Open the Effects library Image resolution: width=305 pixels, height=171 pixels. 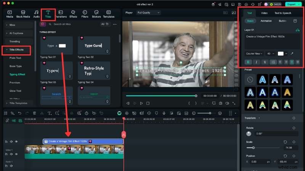(x=73, y=14)
